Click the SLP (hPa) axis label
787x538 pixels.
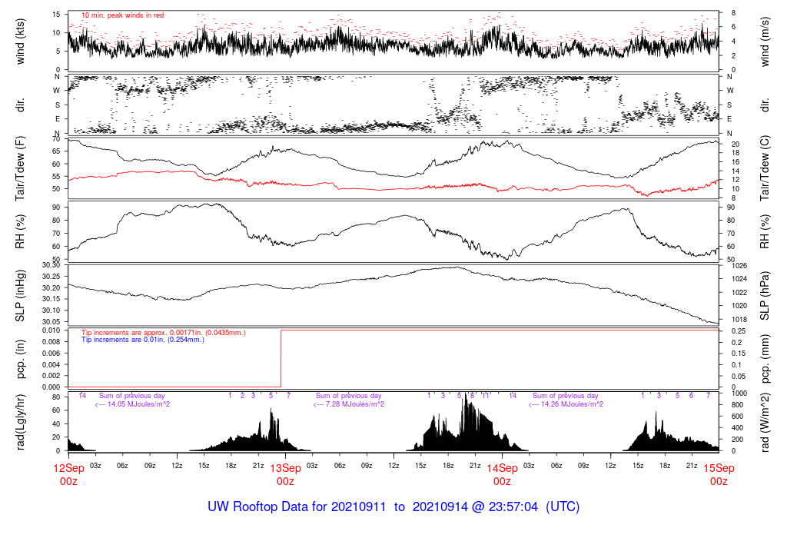tap(766, 296)
